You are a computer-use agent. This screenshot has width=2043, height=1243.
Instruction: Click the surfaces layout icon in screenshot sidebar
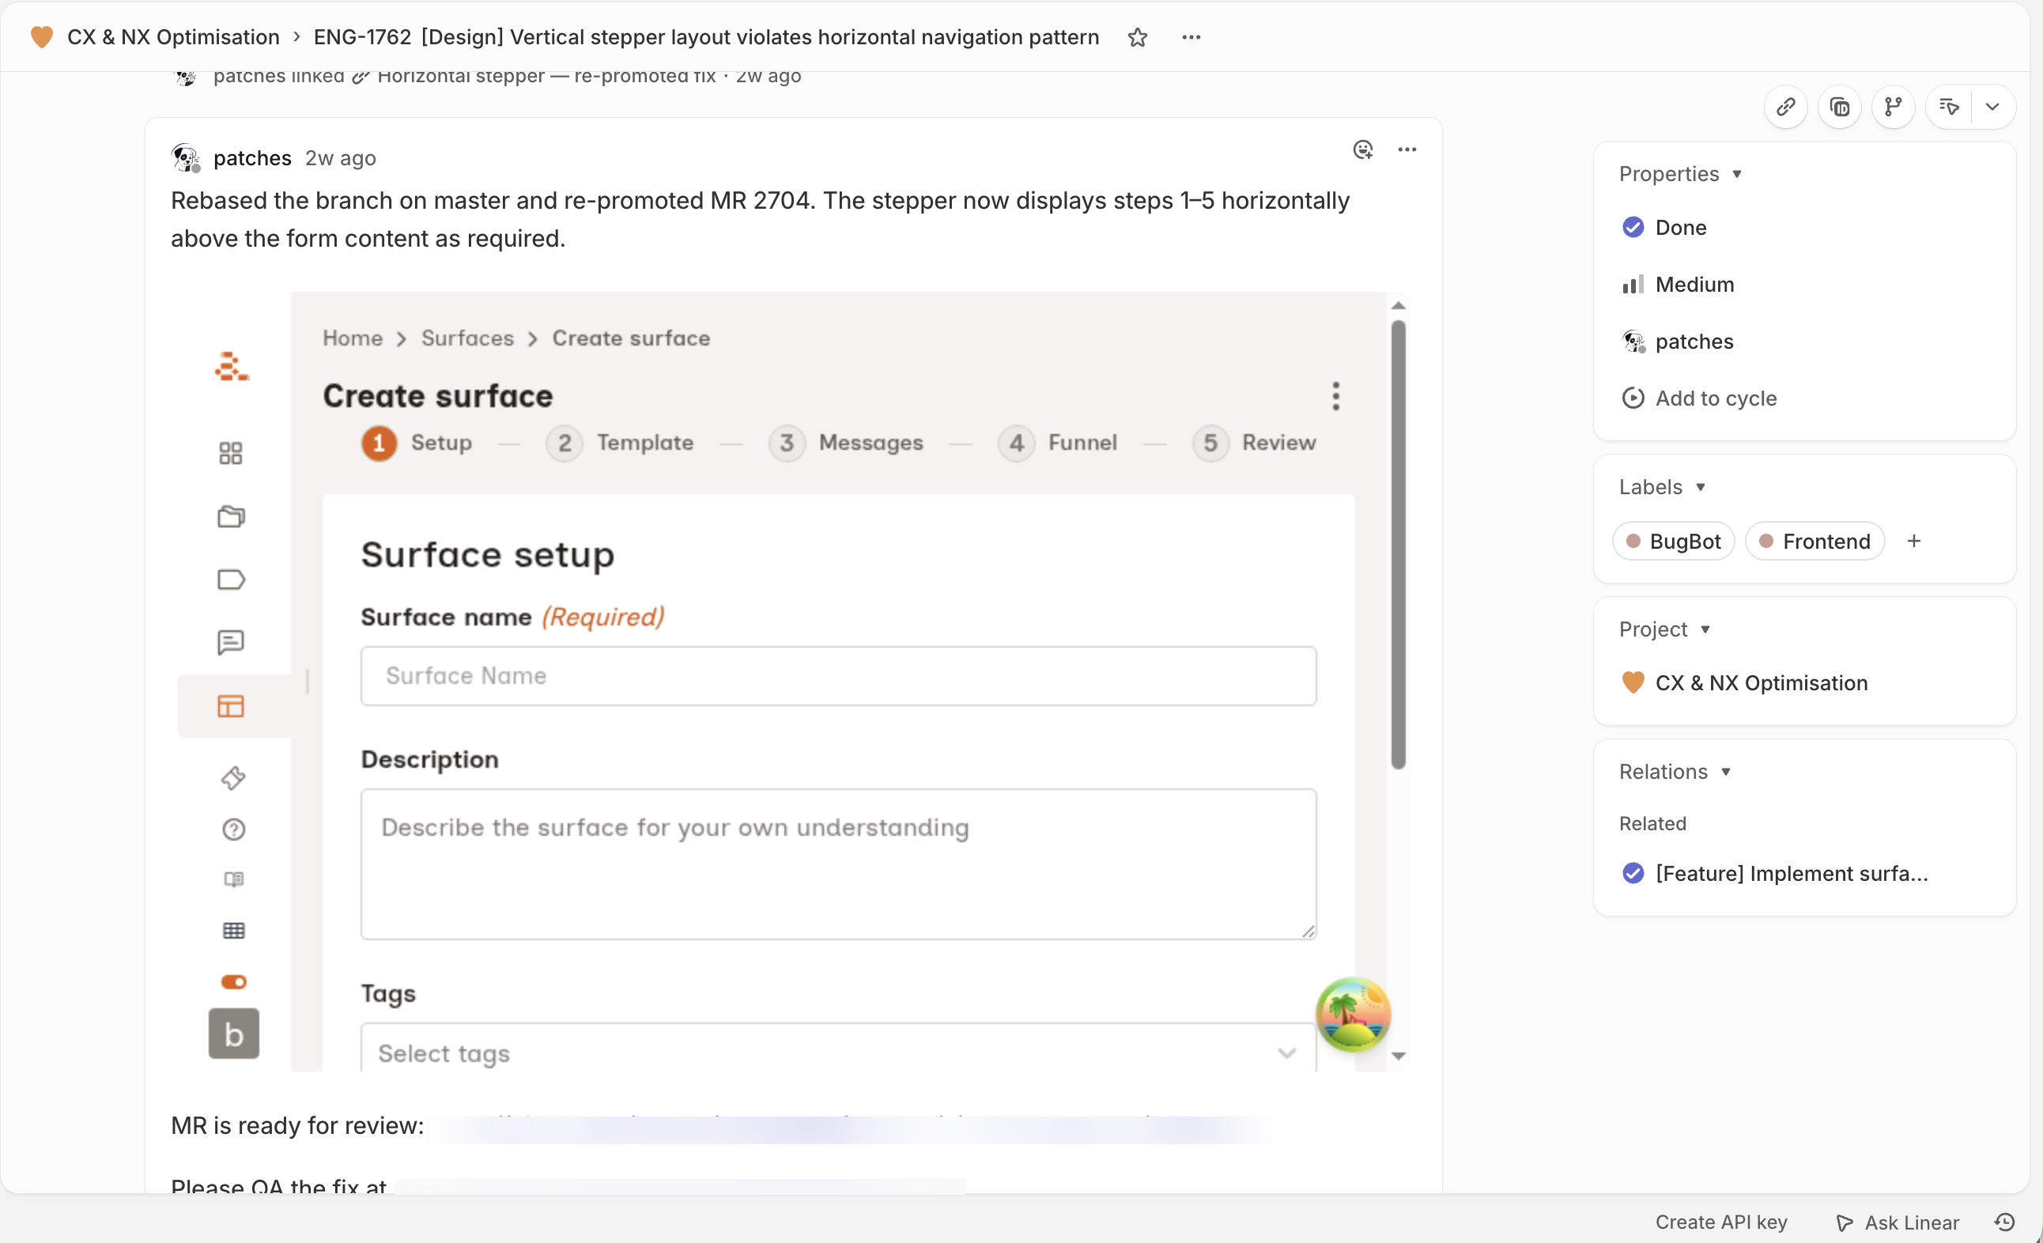(x=231, y=705)
